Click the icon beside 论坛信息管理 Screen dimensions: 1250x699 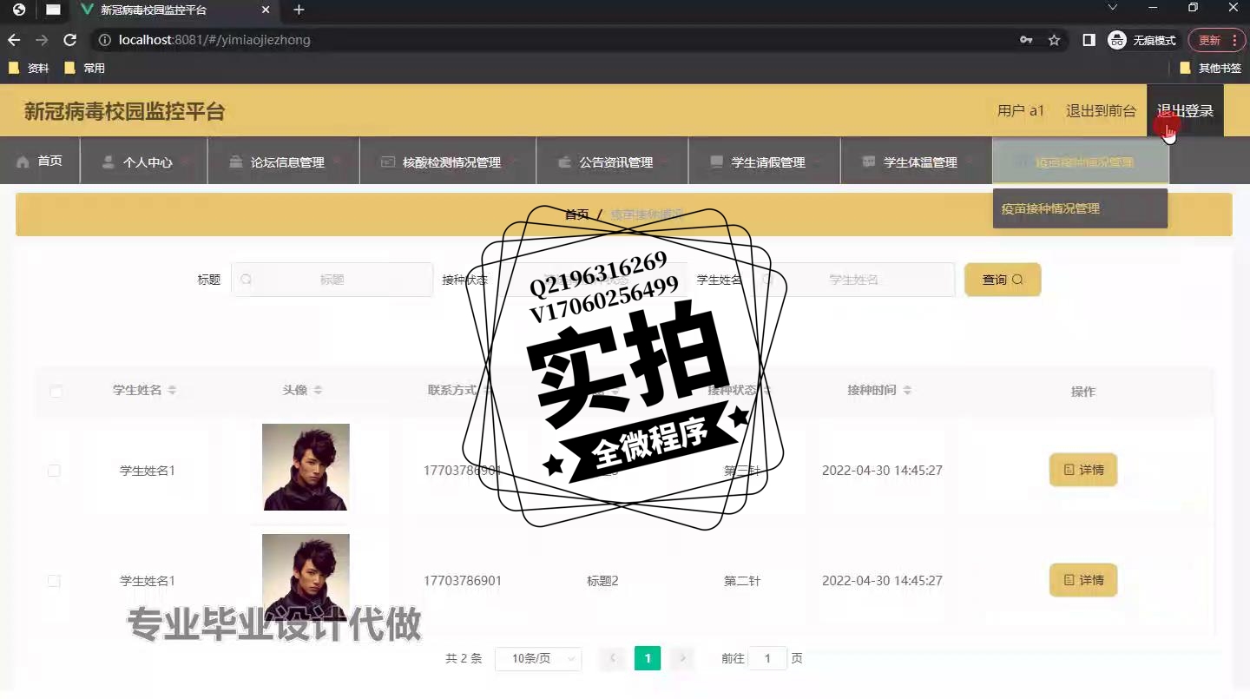pyautogui.click(x=235, y=162)
